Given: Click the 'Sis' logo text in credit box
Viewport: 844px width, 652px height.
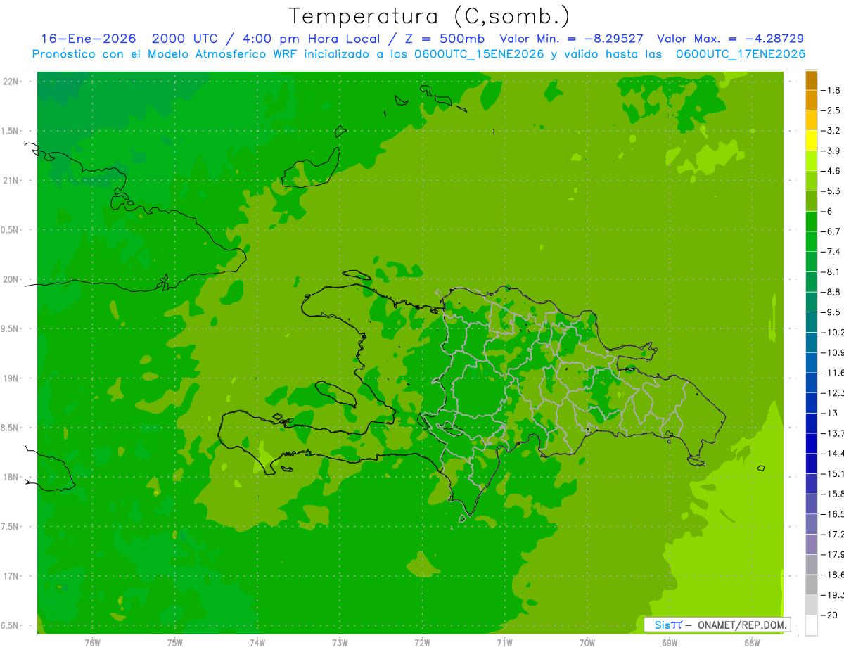Looking at the screenshot, I should click(x=662, y=625).
